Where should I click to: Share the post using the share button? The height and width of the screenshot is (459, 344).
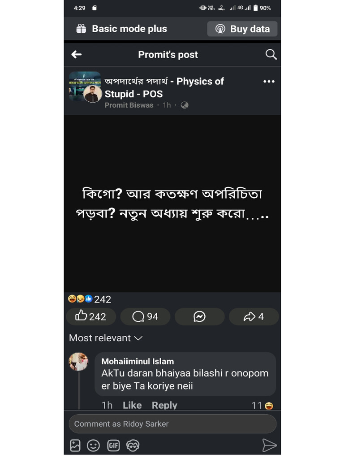tap(254, 317)
